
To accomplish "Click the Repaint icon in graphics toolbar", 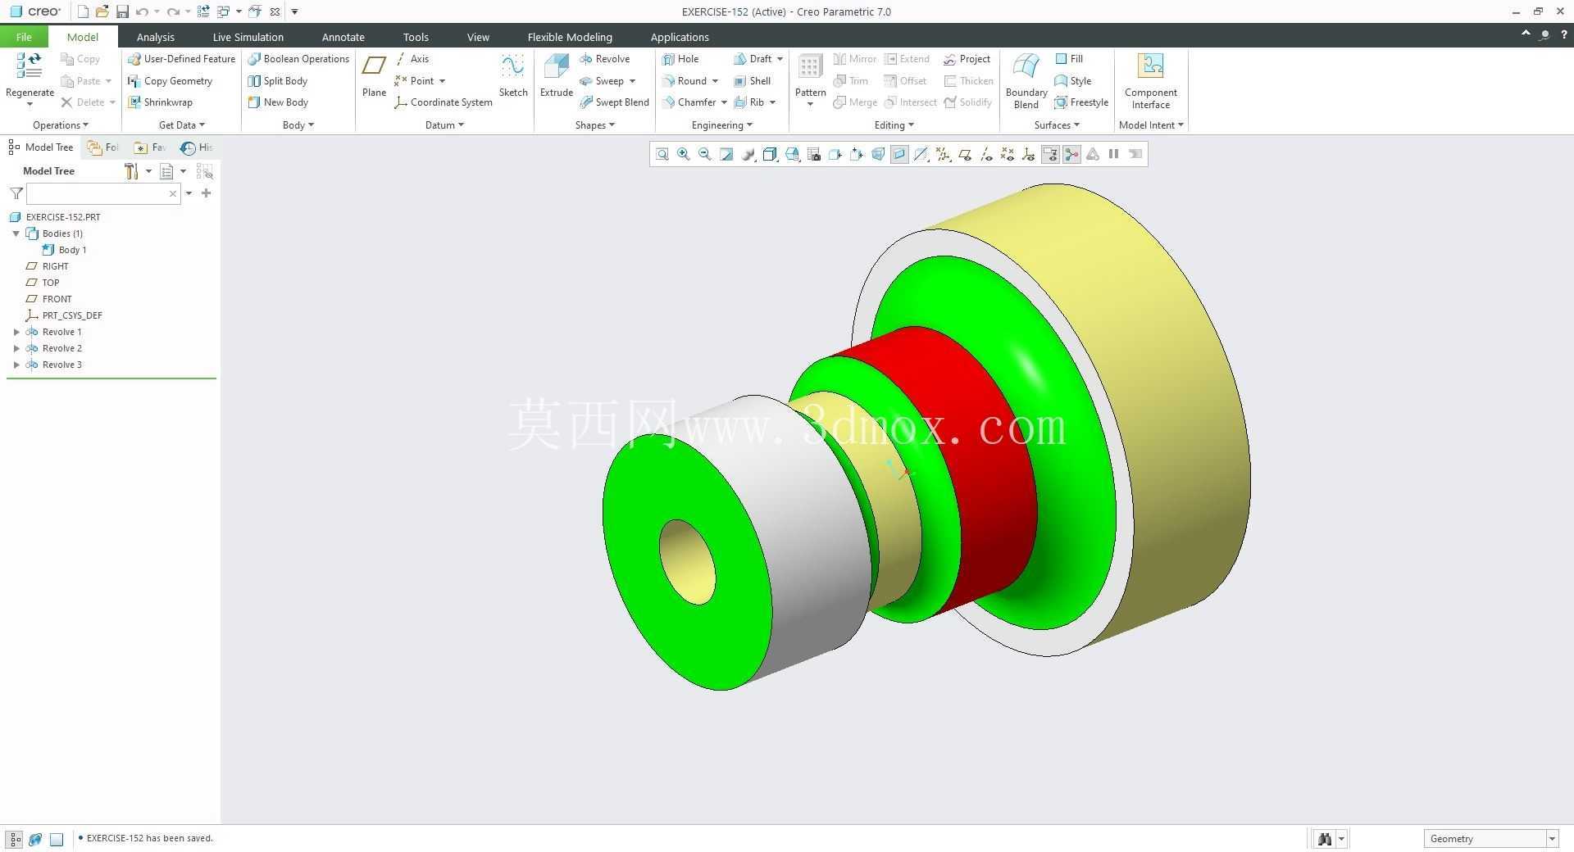I will pyautogui.click(x=726, y=154).
